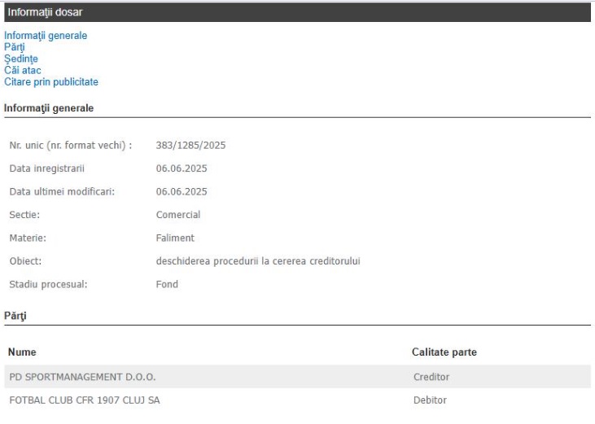Select deschiderea procedurii la cererea creditorului text

(x=258, y=261)
